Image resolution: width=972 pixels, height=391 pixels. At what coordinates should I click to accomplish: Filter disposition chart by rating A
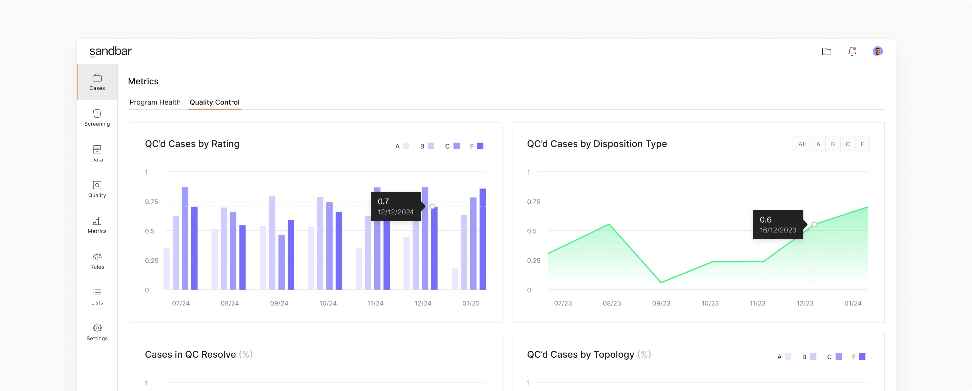[818, 144]
